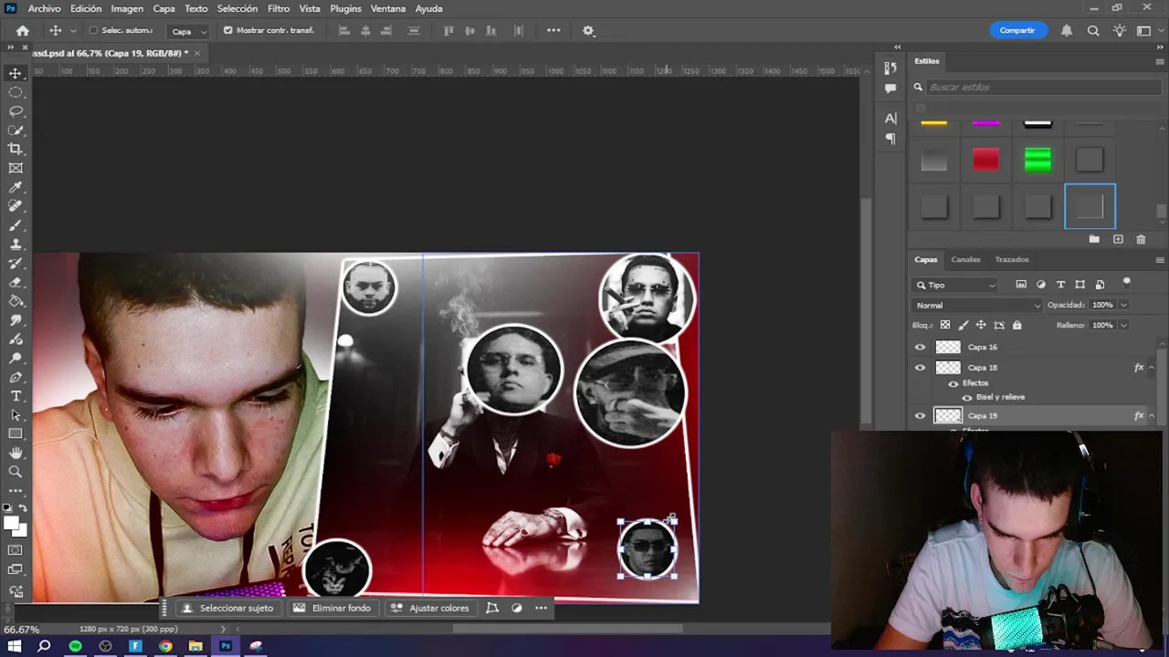Image resolution: width=1169 pixels, height=657 pixels.
Task: Click Ajustar colores in contextual bar
Action: (x=430, y=608)
